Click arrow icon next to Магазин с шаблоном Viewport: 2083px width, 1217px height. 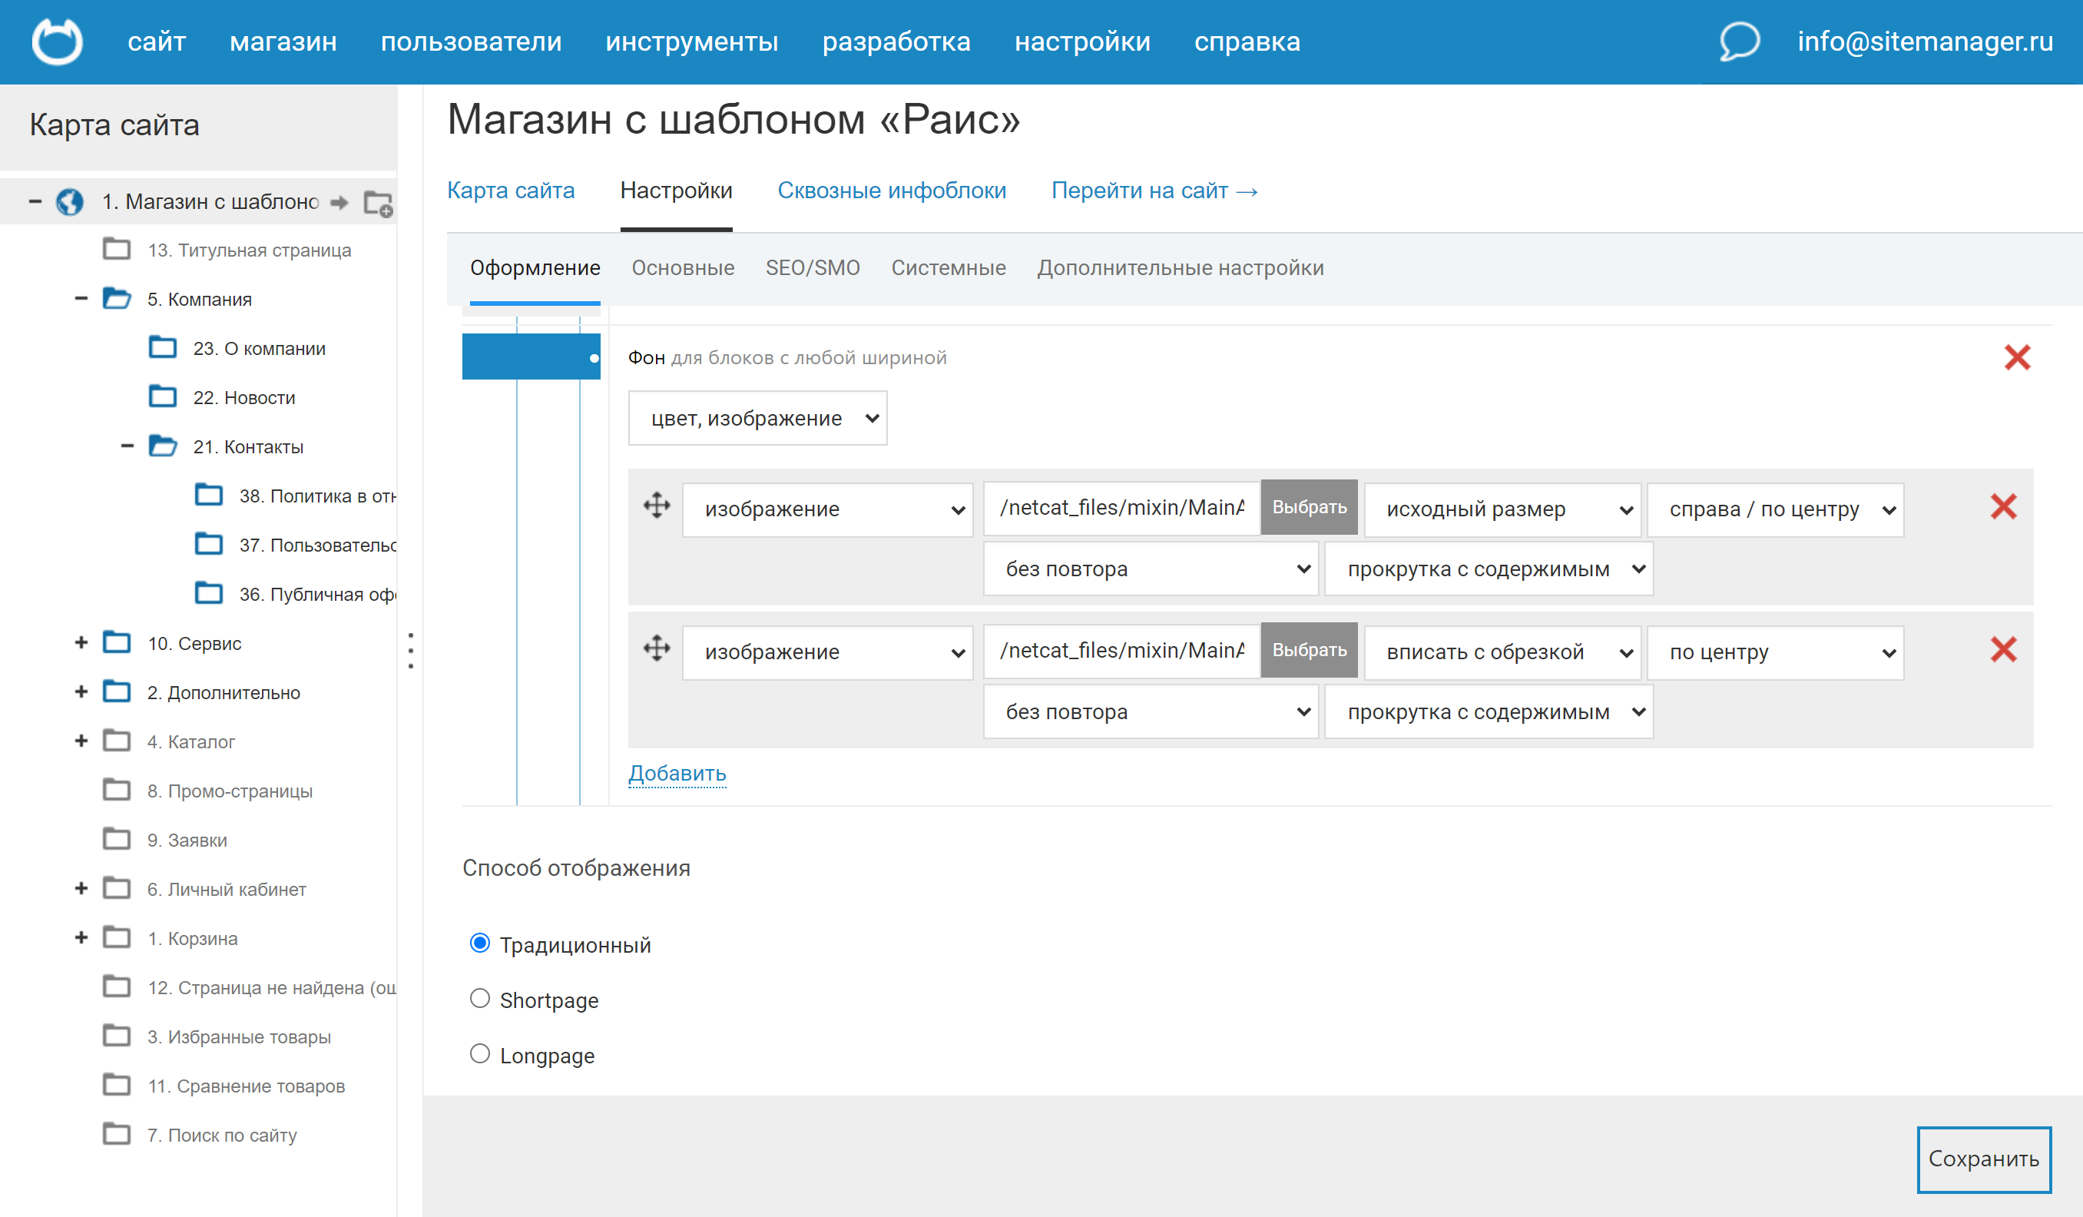point(339,203)
